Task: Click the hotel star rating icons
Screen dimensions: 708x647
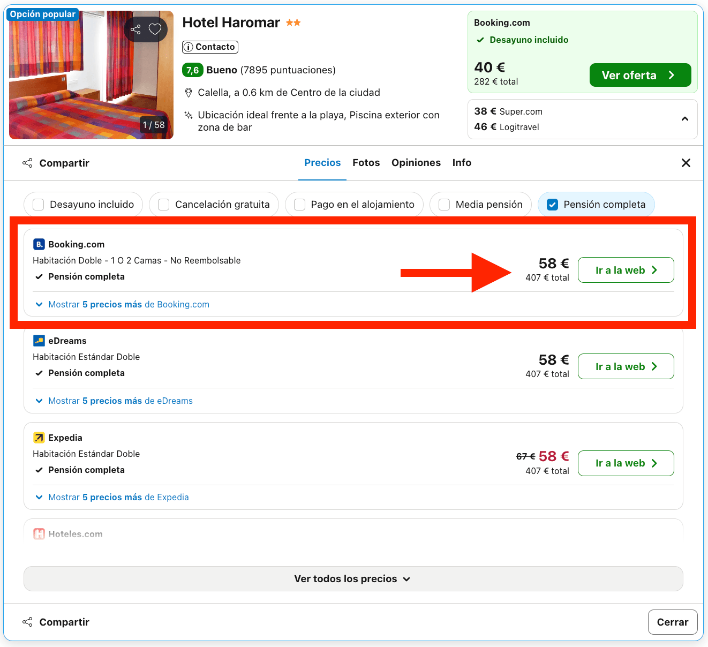Action: (293, 22)
